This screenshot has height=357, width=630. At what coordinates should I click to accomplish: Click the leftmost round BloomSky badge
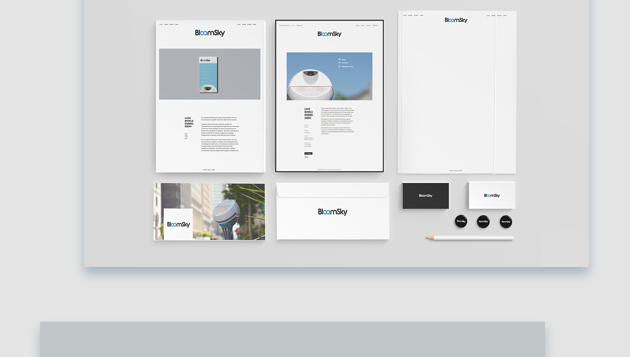coord(461,221)
